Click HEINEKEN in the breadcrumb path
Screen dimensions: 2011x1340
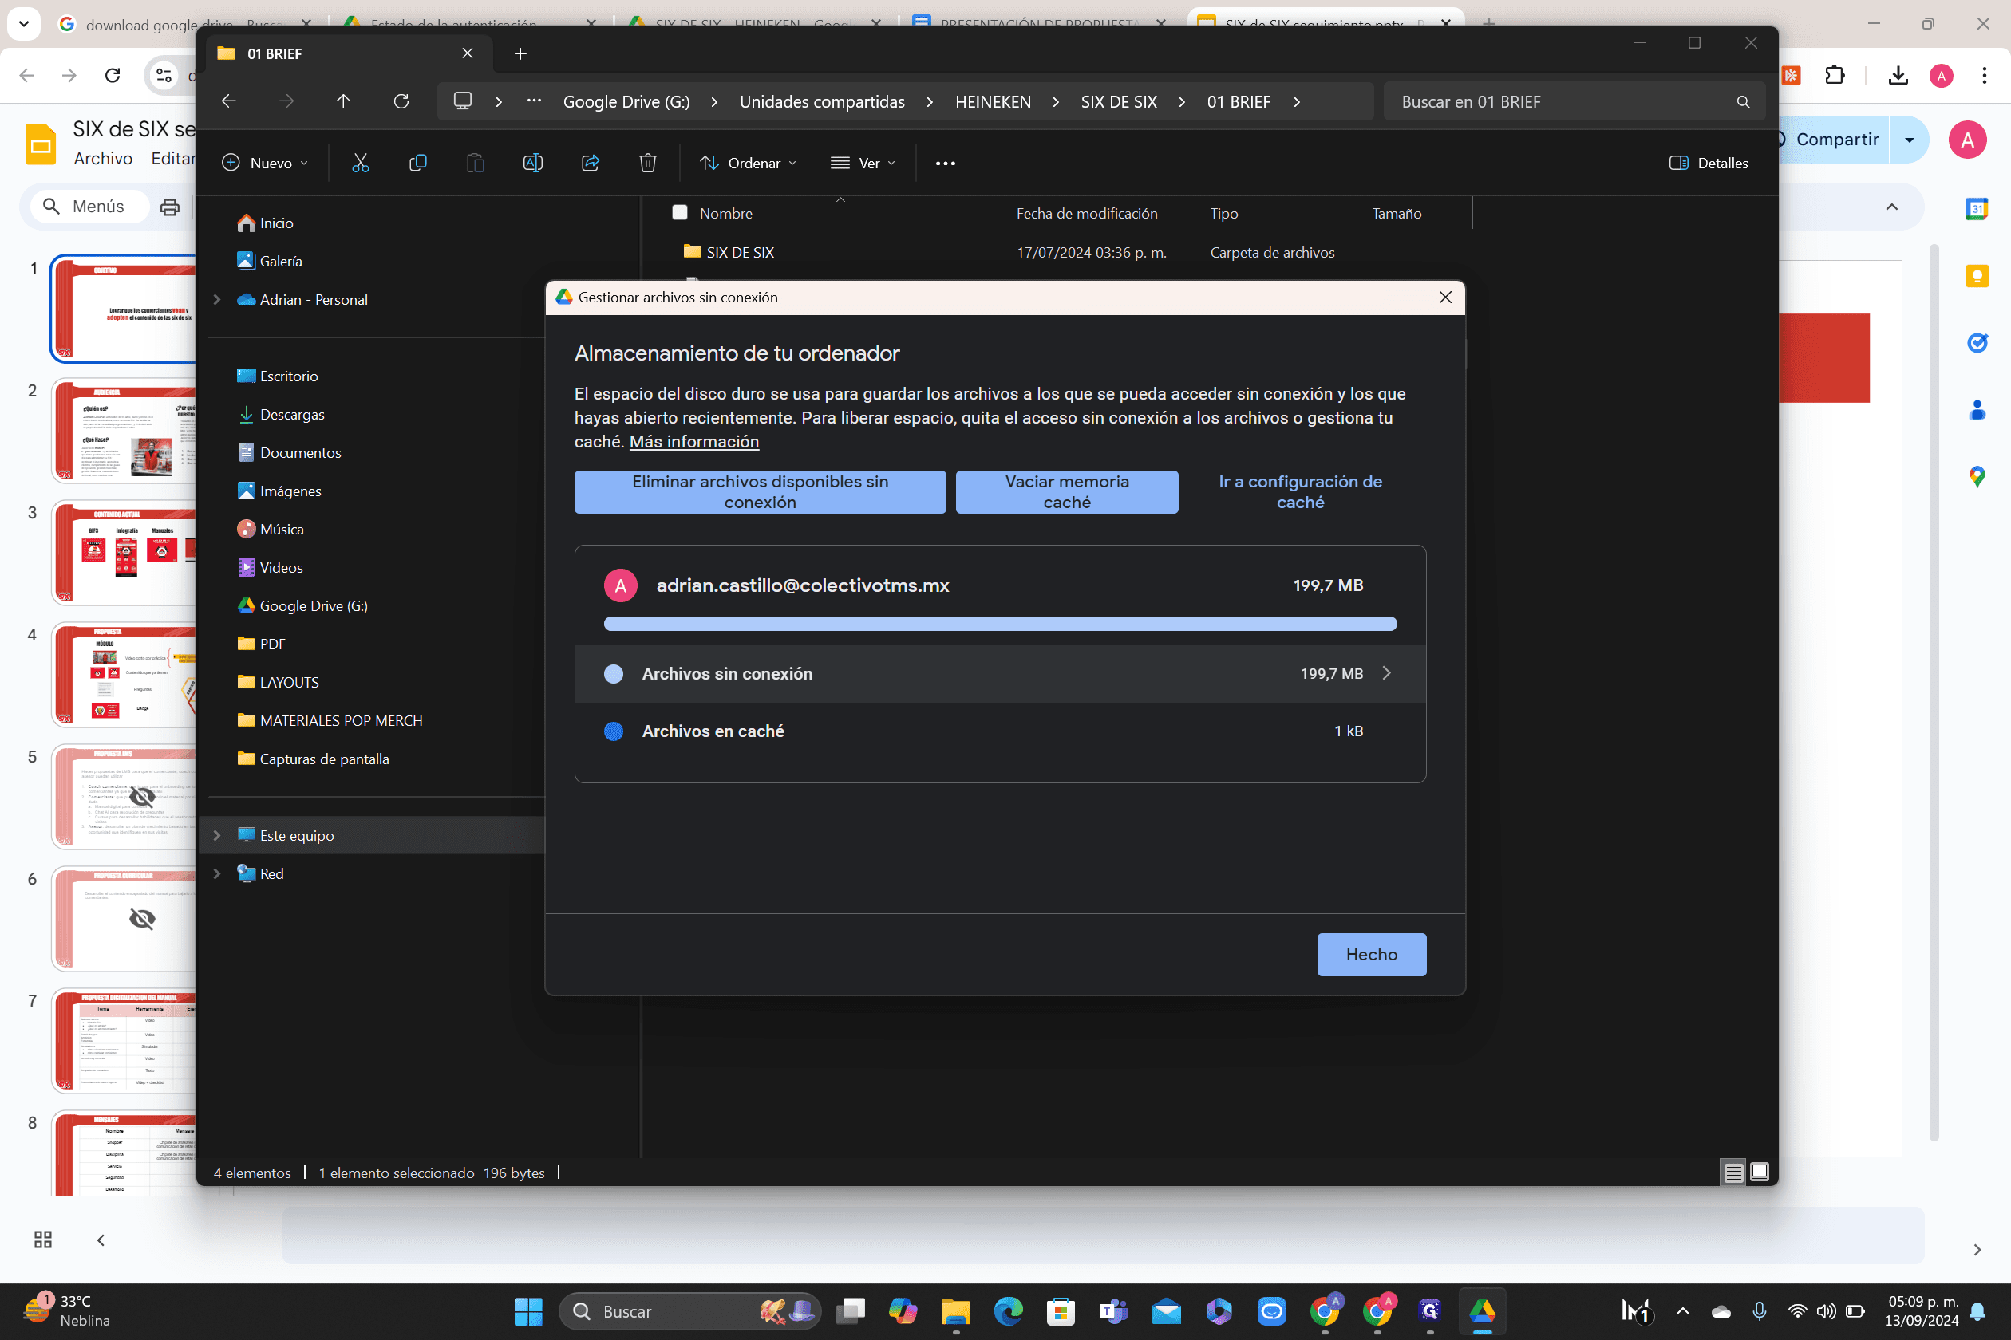(993, 102)
